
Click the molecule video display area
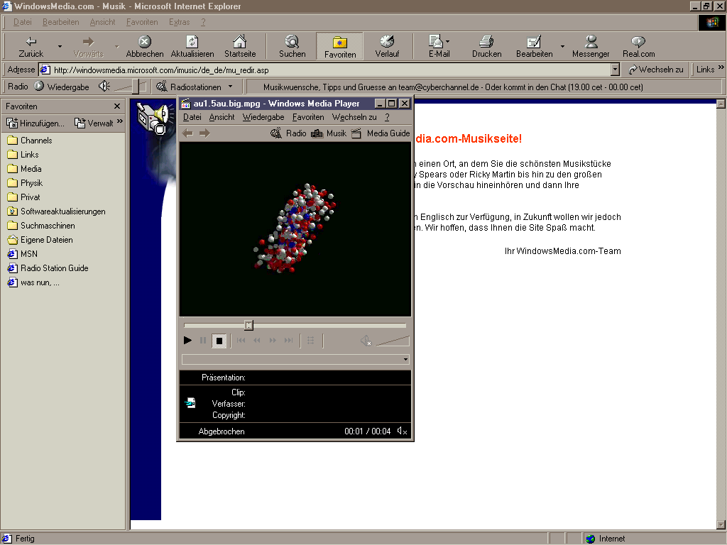[295, 229]
